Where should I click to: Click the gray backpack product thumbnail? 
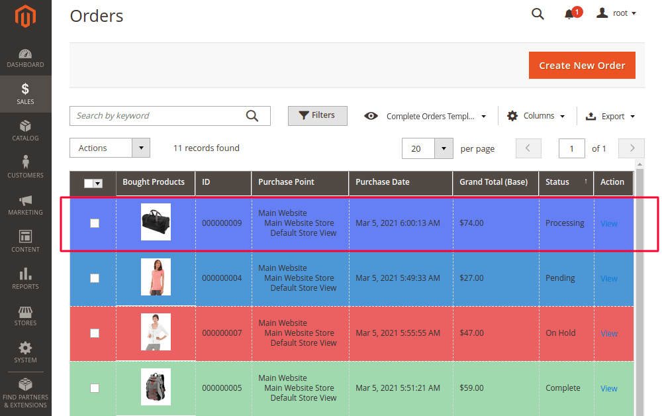156,387
